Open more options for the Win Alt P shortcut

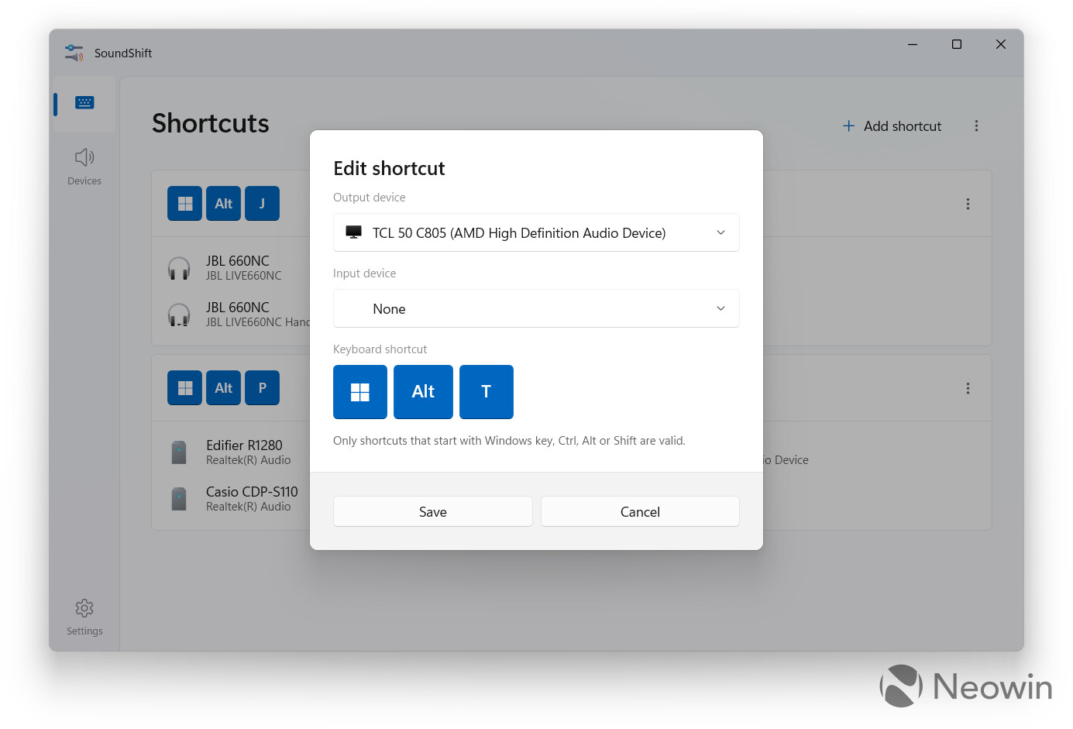968,388
